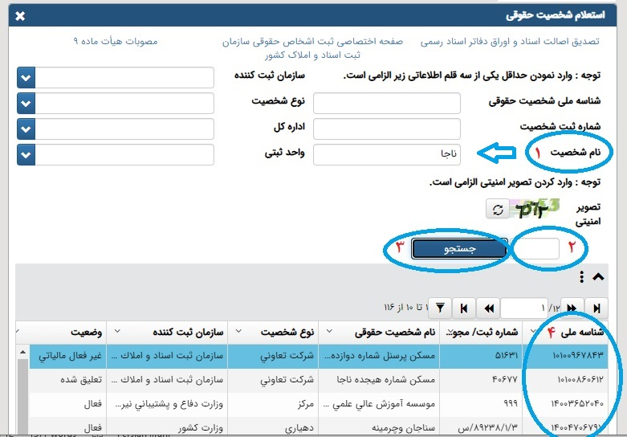Close the استعلام شخصیت حقوقی dialog
This screenshot has height=437, width=627.
(x=20, y=15)
